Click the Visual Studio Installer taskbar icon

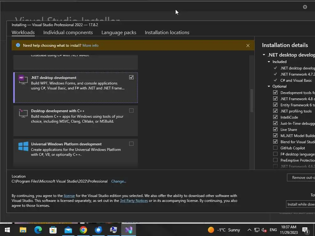tap(129, 230)
